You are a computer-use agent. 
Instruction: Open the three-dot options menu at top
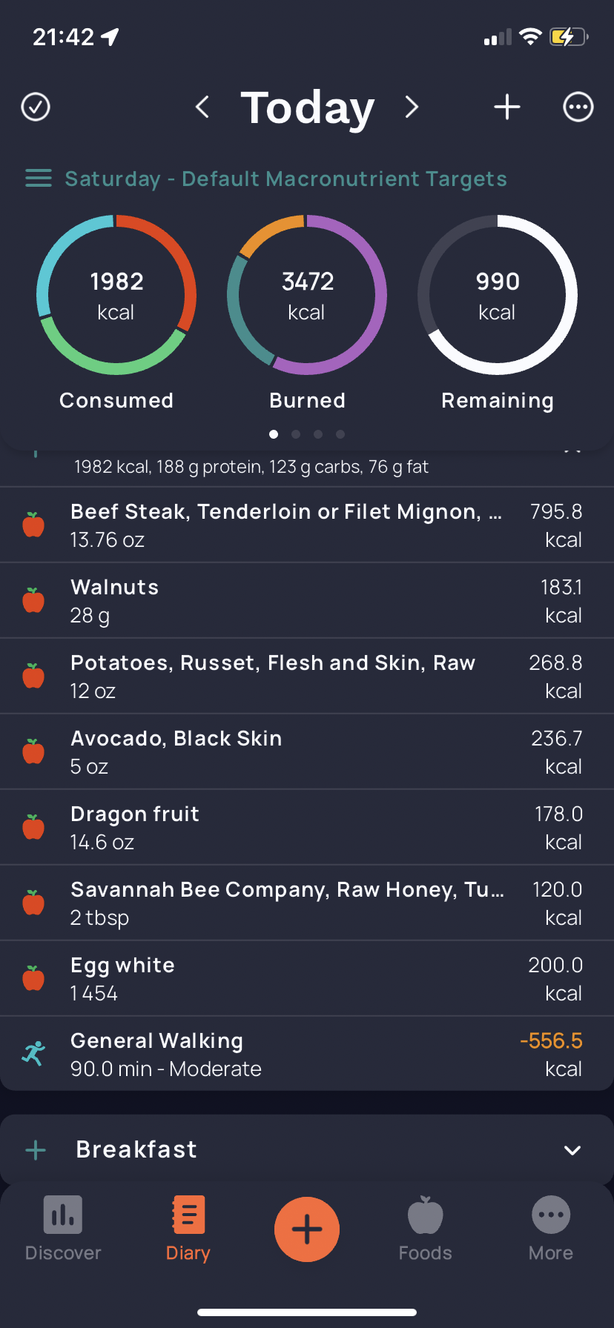coord(578,107)
